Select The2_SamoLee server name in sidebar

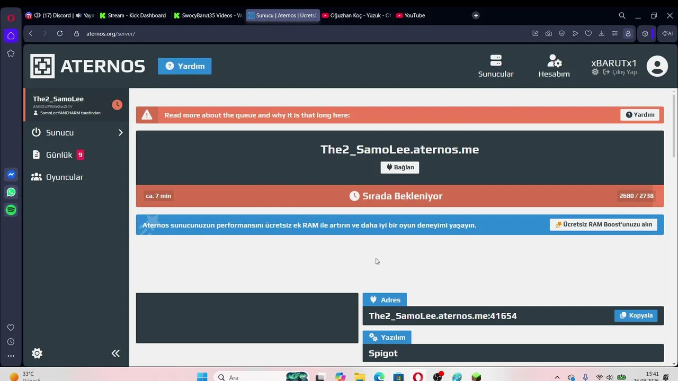58,99
